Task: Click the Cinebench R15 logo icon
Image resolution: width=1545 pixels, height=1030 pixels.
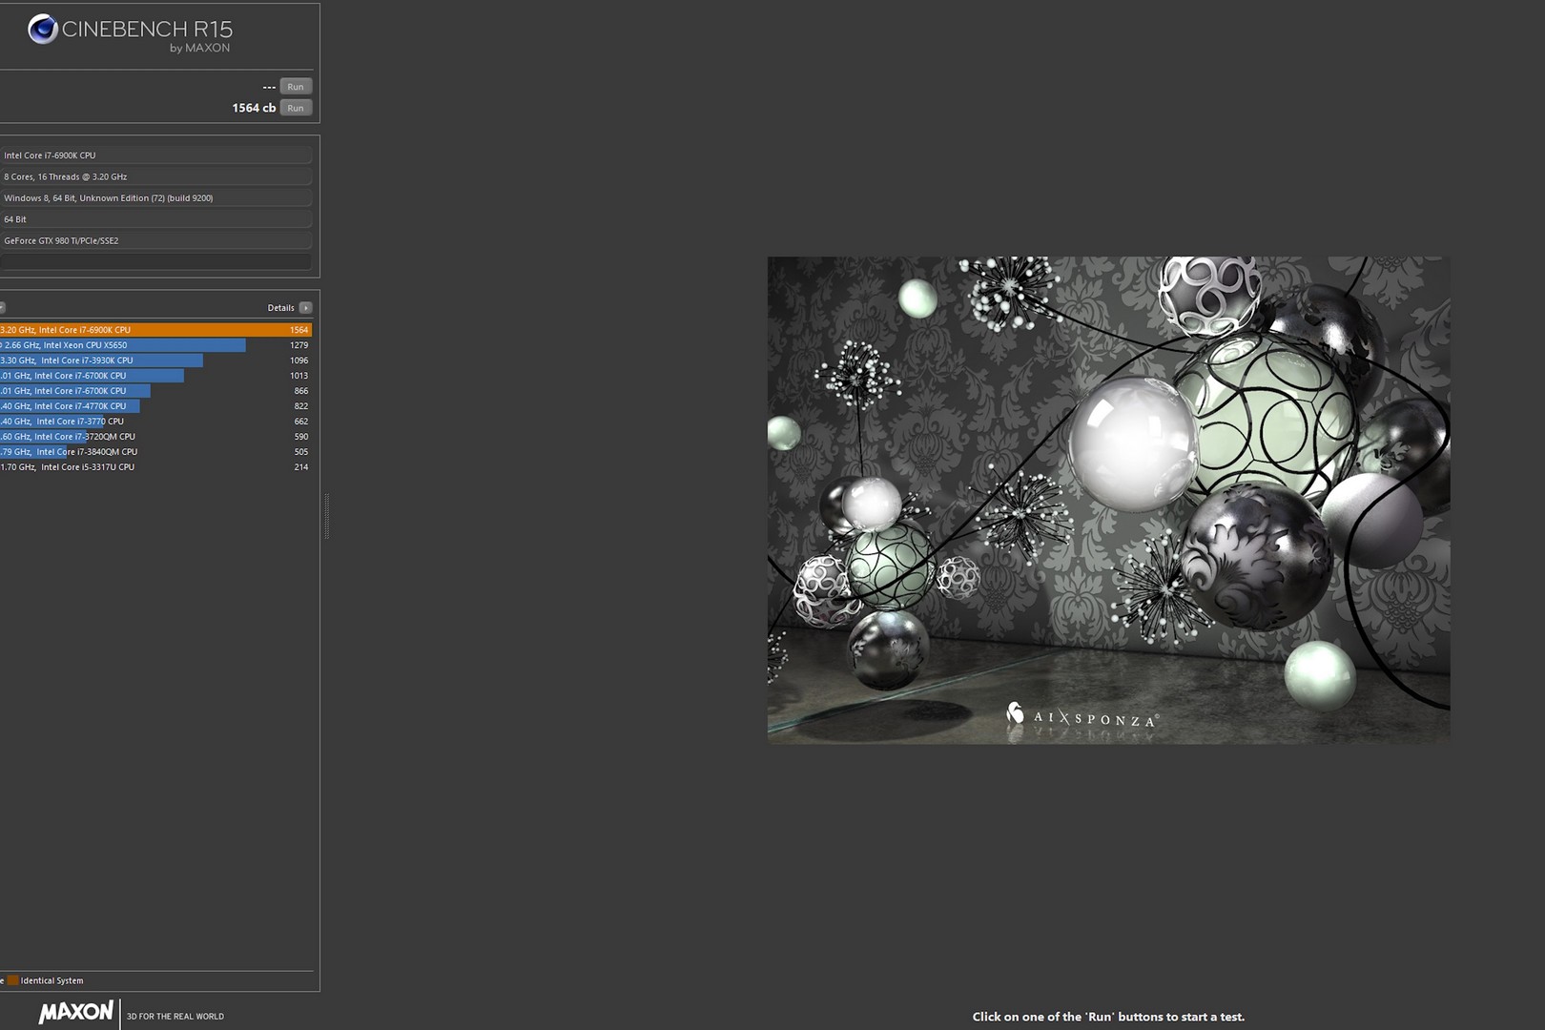Action: [42, 30]
